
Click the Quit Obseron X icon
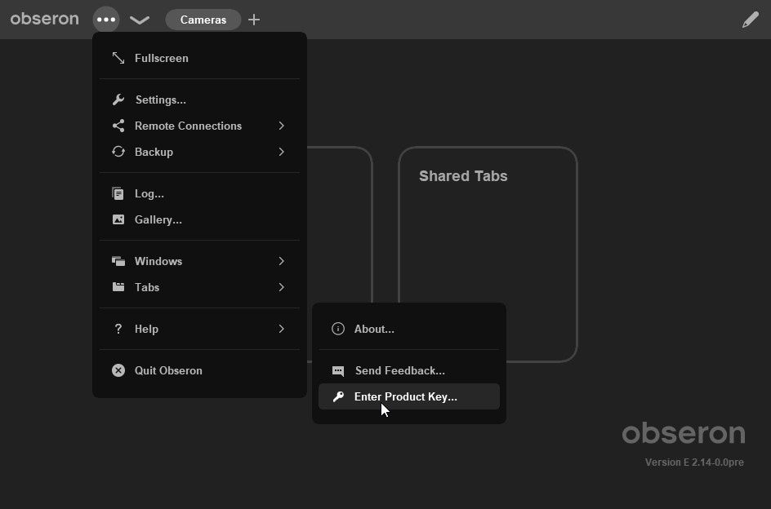[x=118, y=370]
